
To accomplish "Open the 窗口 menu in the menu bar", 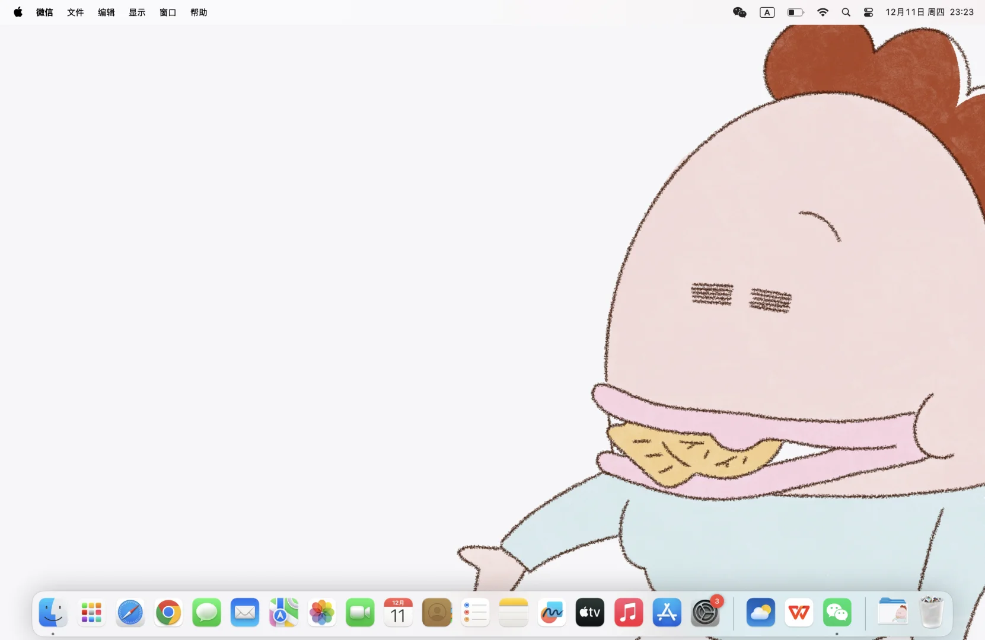I will [x=167, y=12].
